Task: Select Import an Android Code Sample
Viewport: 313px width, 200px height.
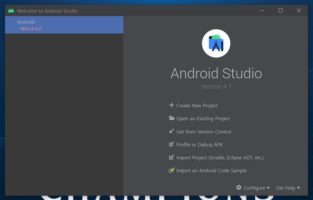Action: (211, 171)
